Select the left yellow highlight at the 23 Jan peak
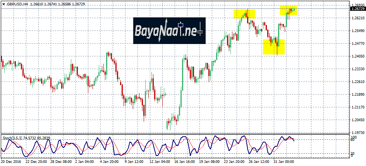Image resolution: width=366 pixels, height=166 pixels. [244, 14]
